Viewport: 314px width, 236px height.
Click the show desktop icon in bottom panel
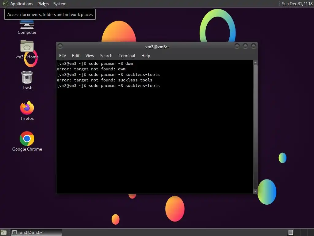pyautogui.click(x=4, y=232)
